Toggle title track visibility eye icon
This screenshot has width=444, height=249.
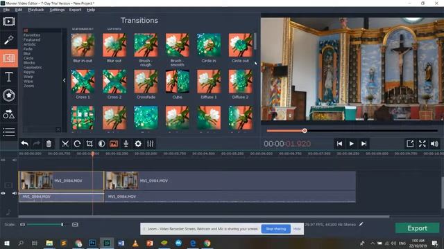3,160
